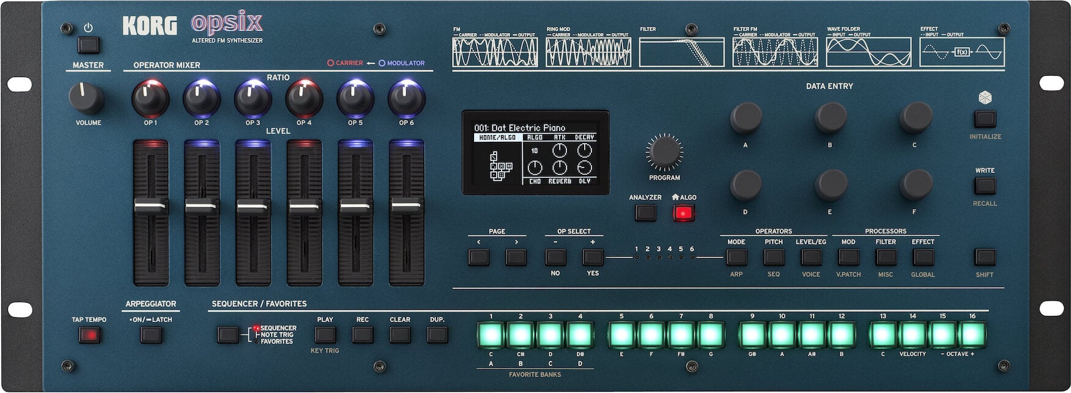Toggle the arpeggiator ON/LATCH button
Viewport: 1071px width, 393px height.
150,335
